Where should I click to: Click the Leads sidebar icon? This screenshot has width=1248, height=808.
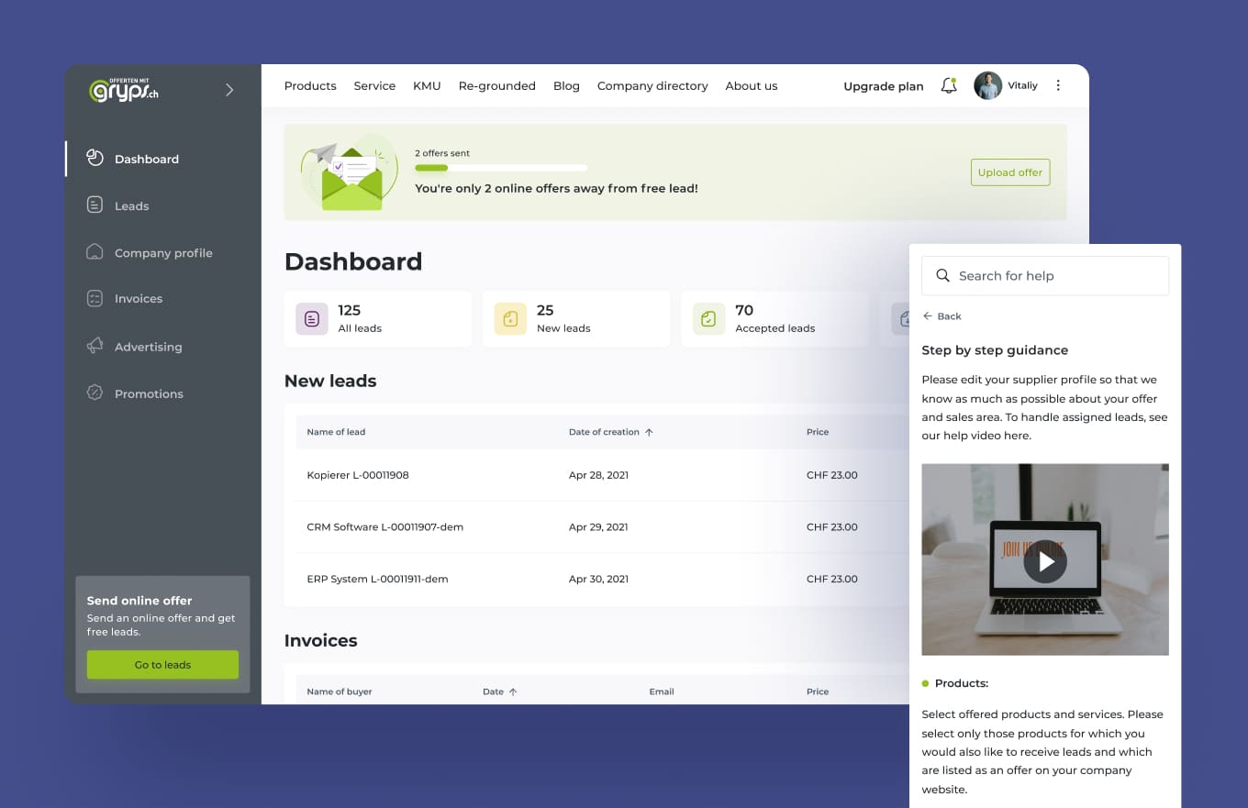pos(95,205)
